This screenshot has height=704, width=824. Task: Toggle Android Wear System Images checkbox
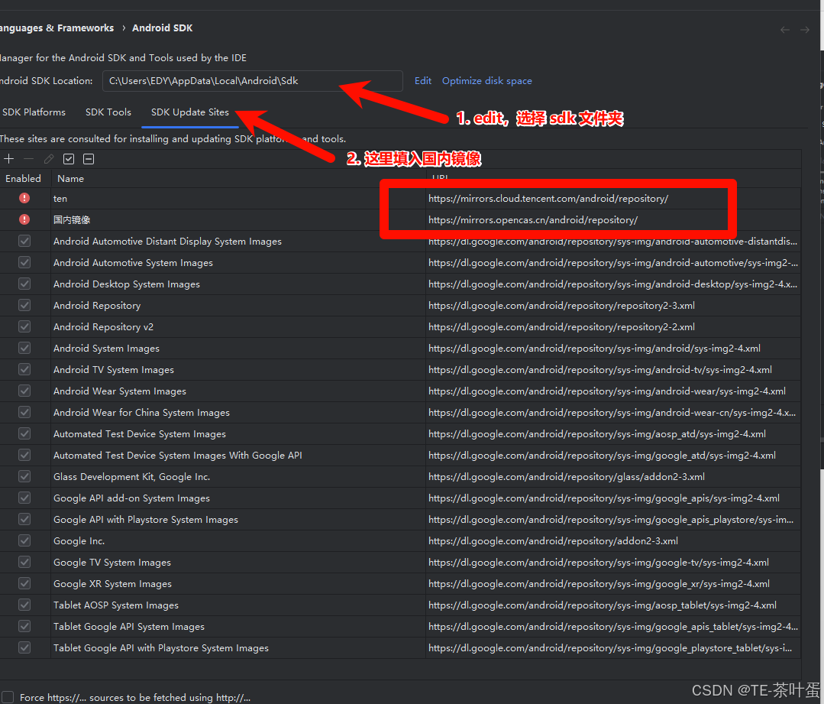(24, 391)
